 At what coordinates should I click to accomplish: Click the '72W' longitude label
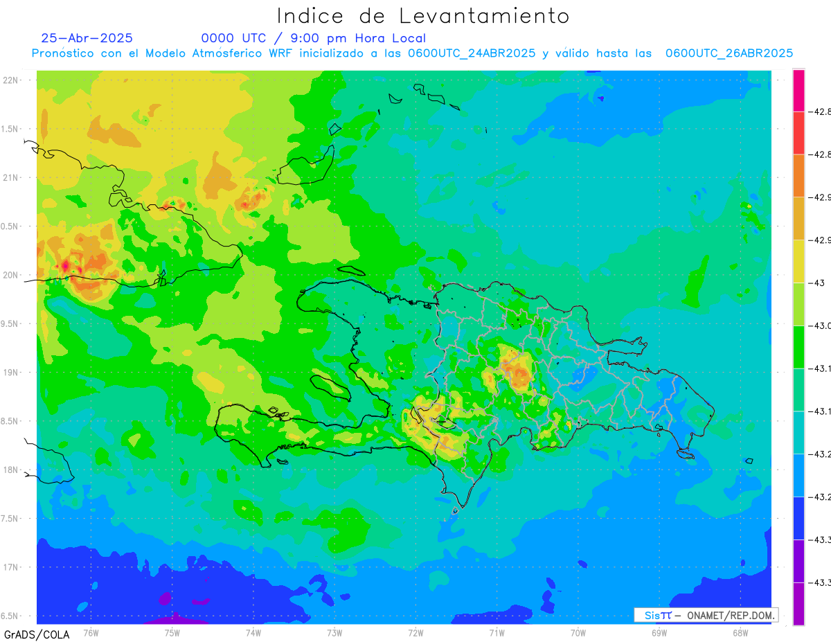coord(415,632)
